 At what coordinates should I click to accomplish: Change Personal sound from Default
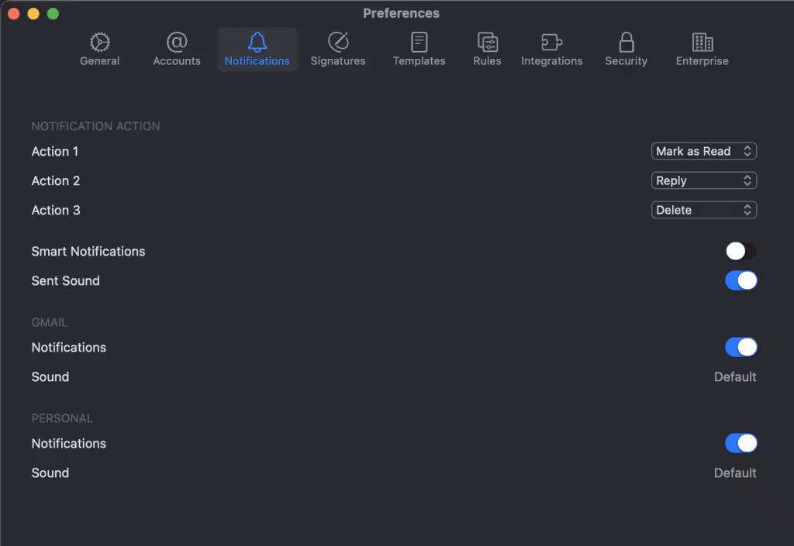735,472
